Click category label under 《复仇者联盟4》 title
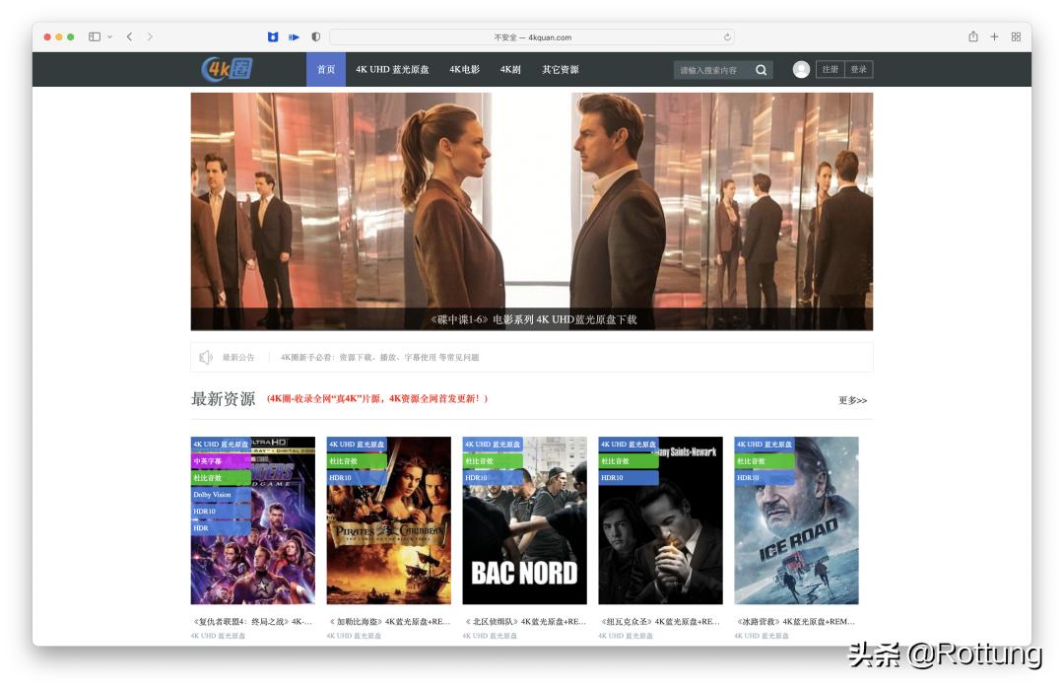Image resolution: width=1064 pixels, height=689 pixels. tap(218, 636)
